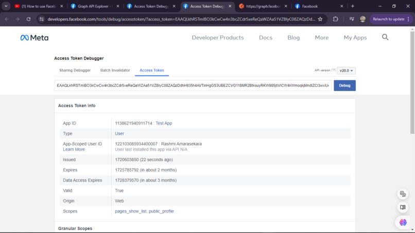This screenshot has height=233, width=415.
Task: Click the User type link
Action: point(119,134)
